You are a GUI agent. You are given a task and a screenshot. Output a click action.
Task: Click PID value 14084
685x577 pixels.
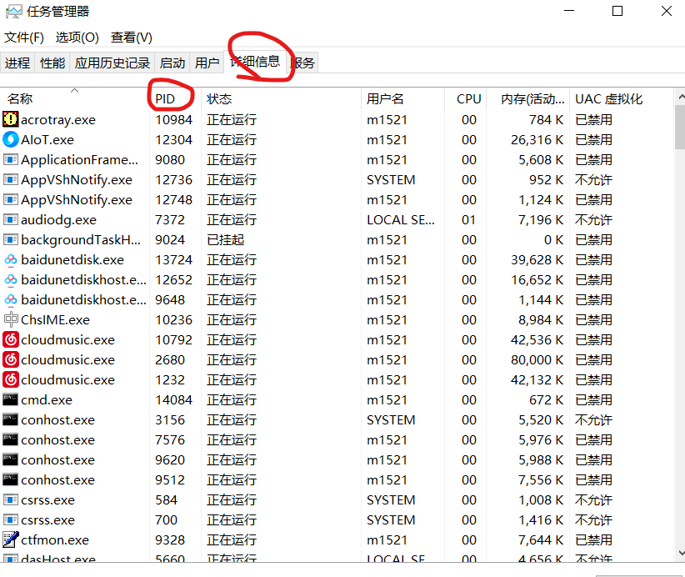pos(173,399)
